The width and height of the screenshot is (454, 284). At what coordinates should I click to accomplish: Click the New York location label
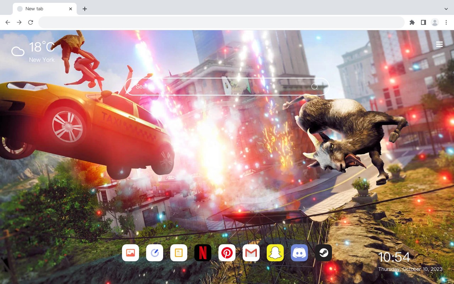tap(42, 60)
